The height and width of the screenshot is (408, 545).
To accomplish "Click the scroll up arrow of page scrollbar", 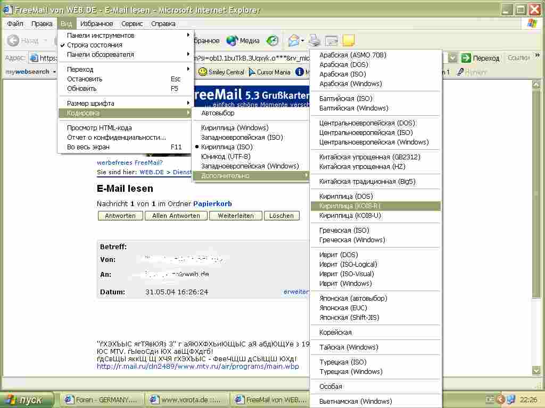I will (536, 84).
